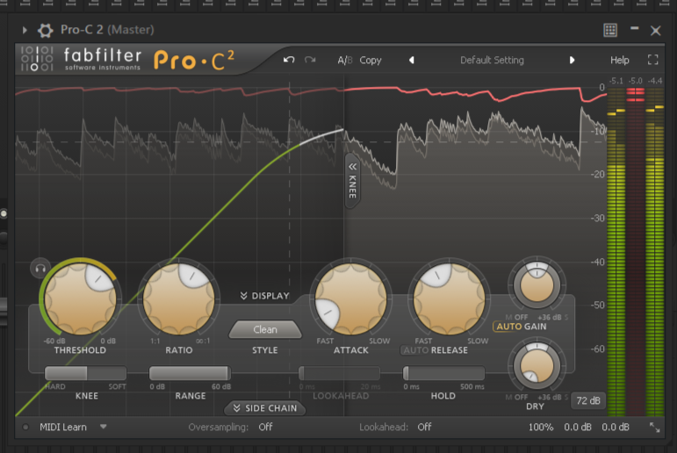Screen dimensions: 677x453
Task: Load the previous preset arrow
Action: pyautogui.click(x=412, y=61)
